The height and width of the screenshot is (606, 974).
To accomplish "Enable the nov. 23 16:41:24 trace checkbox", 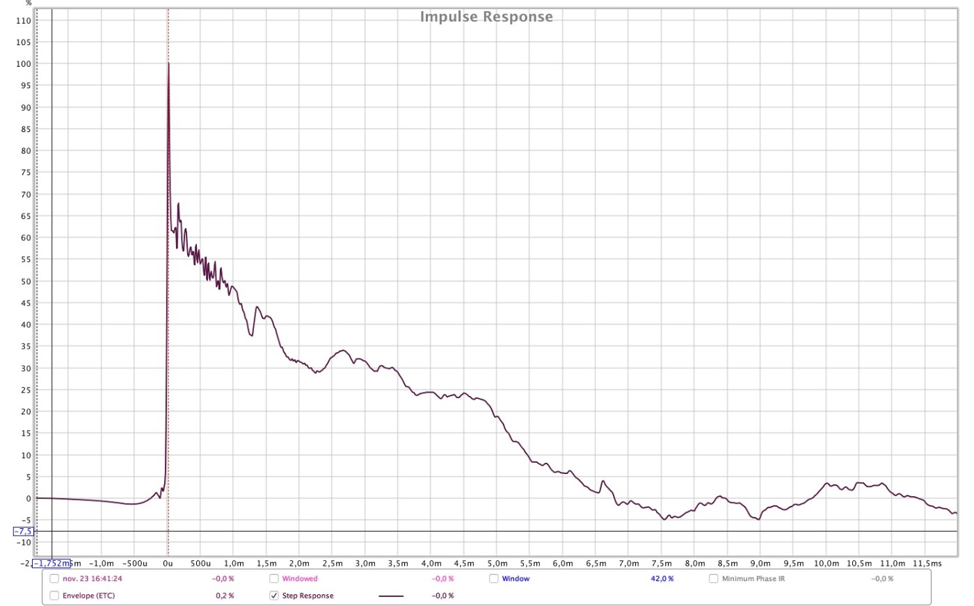I will pyautogui.click(x=54, y=579).
